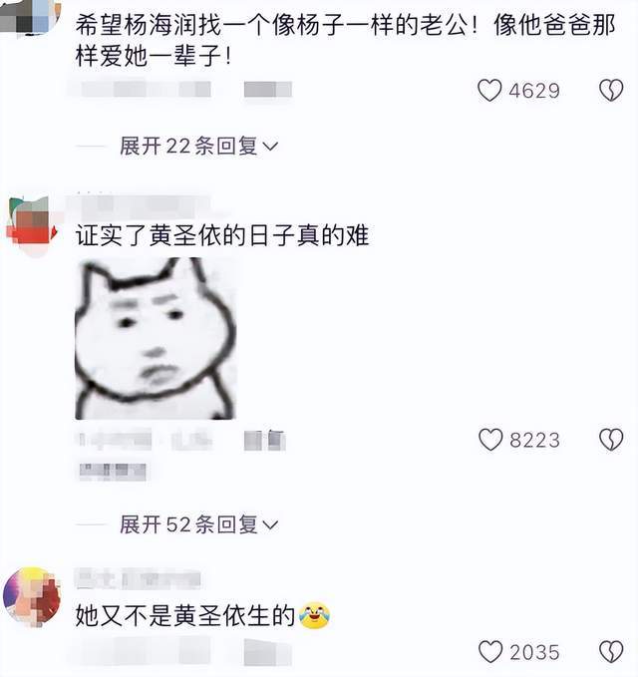The width and height of the screenshot is (638, 677).
Task: Like the comment with 4629 likes
Action: (489, 91)
